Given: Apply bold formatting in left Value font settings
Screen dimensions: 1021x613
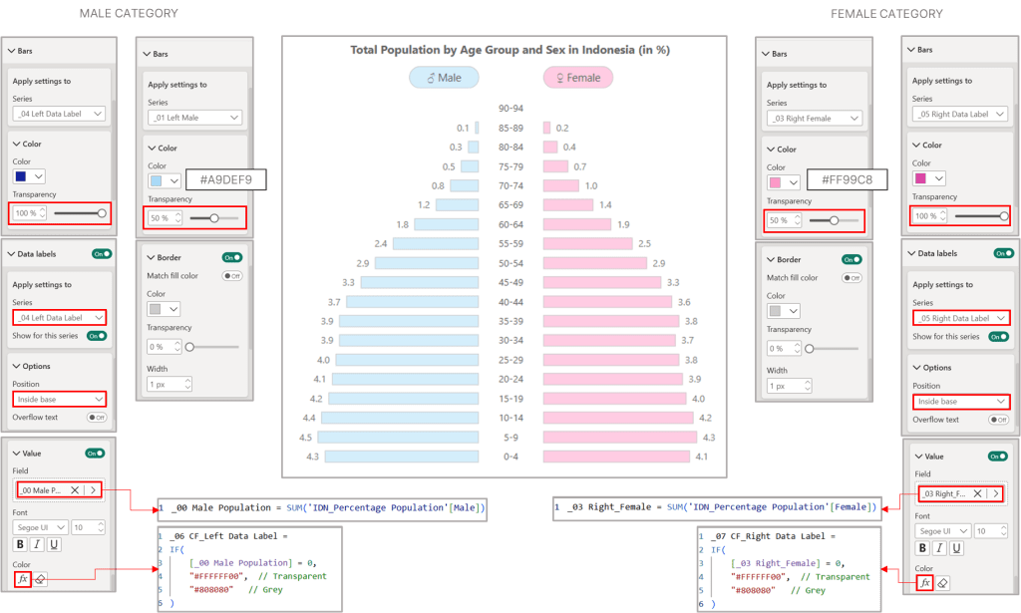Looking at the screenshot, I should click(x=19, y=544).
